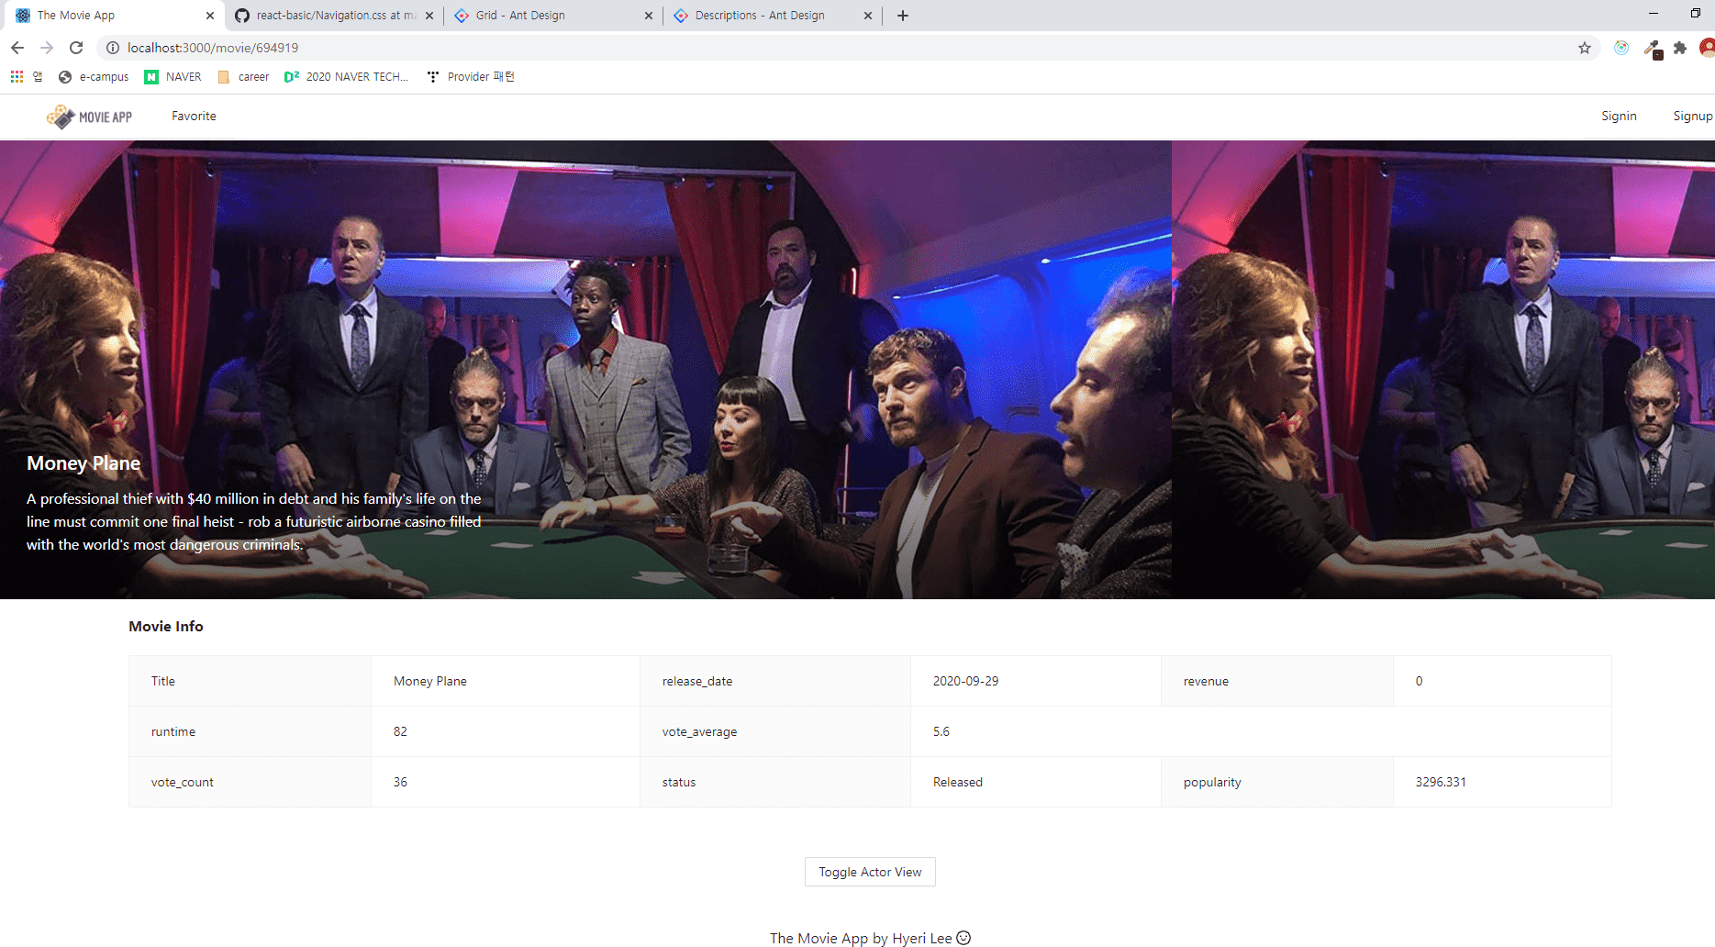1715x947 pixels.
Task: Open the Extensions puzzle icon
Action: coord(1680,48)
